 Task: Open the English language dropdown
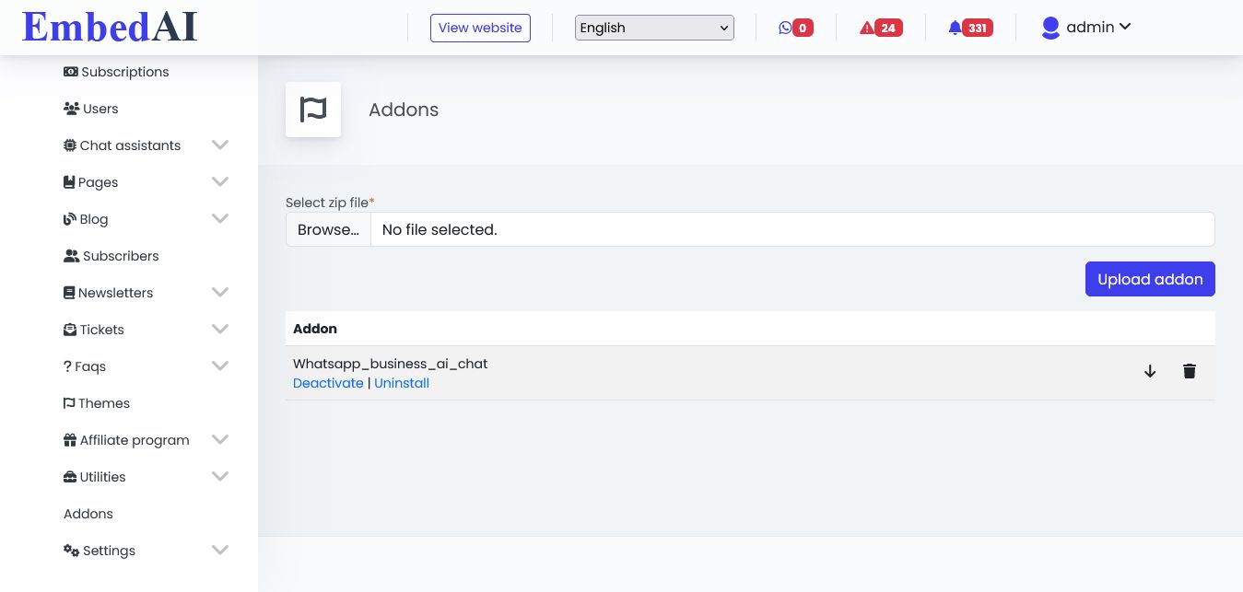pyautogui.click(x=654, y=28)
